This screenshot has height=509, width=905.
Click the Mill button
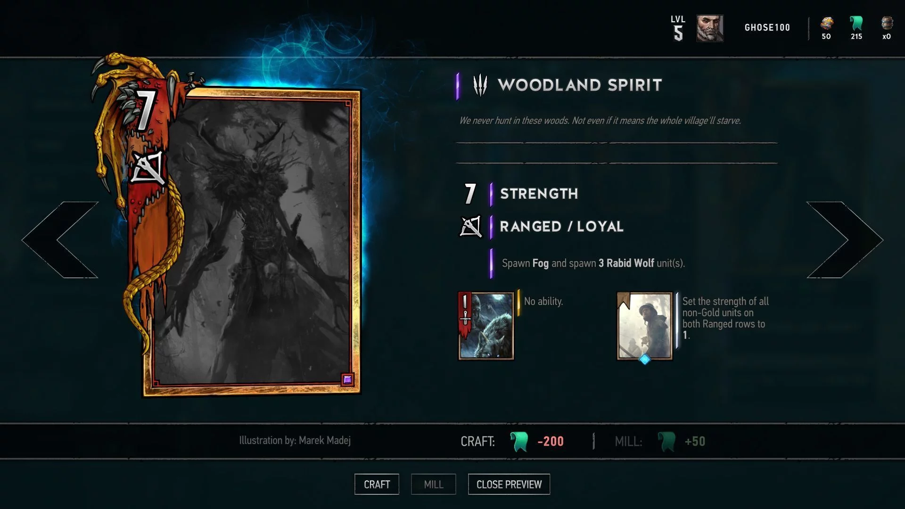pos(433,484)
